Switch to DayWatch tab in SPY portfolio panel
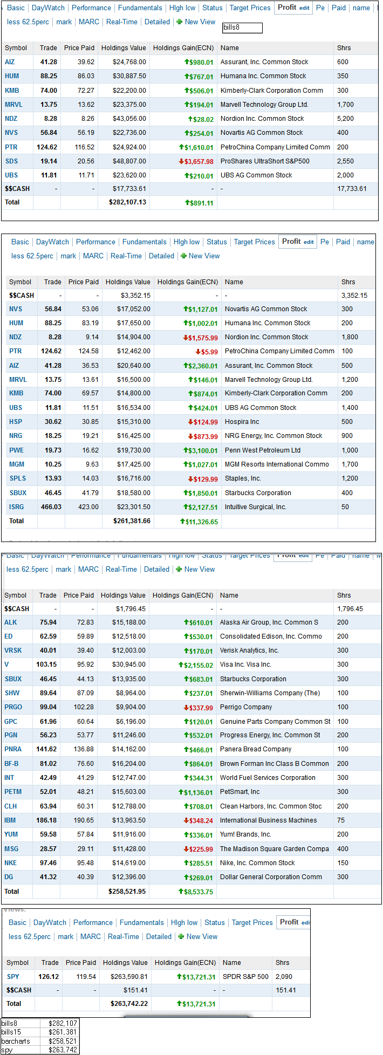The image size is (383, 1055). [x=50, y=922]
